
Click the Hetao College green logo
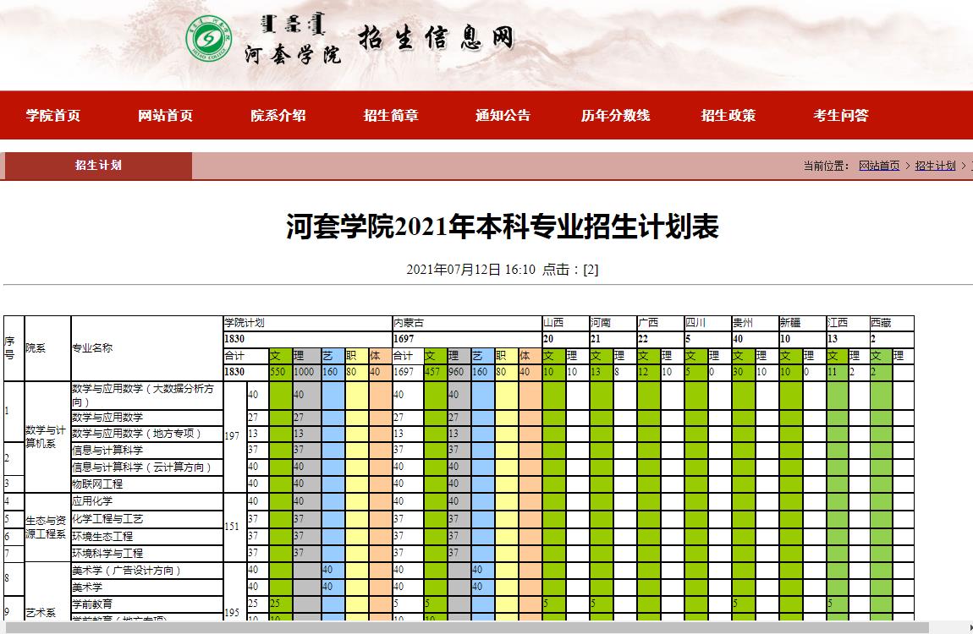(209, 39)
